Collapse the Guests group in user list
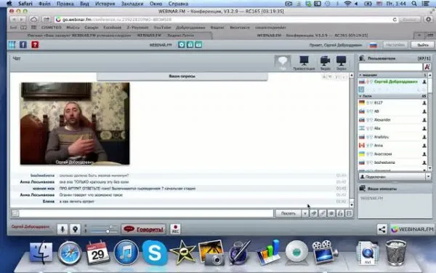 (360, 96)
